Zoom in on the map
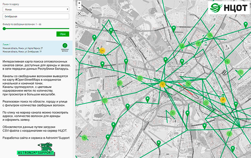The width and height of the screenshot is (251, 158). (x=79, y=3)
